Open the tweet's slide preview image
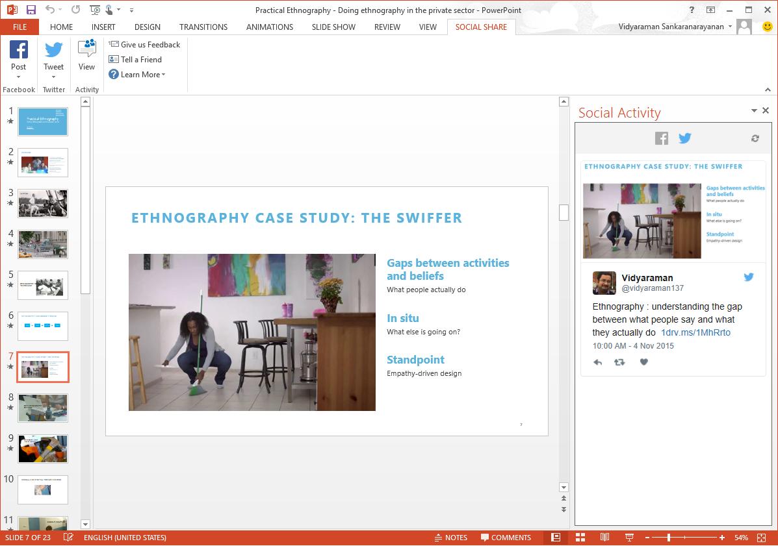 click(x=673, y=211)
